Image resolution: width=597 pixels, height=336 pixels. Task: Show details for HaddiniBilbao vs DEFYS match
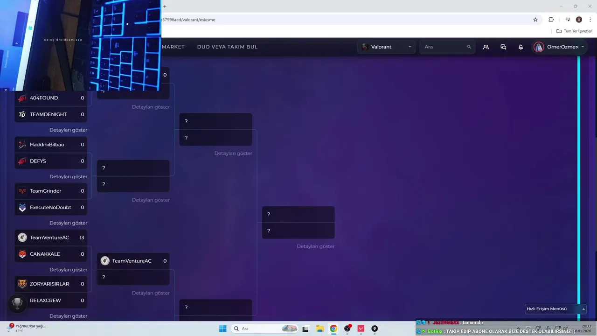coord(69,177)
